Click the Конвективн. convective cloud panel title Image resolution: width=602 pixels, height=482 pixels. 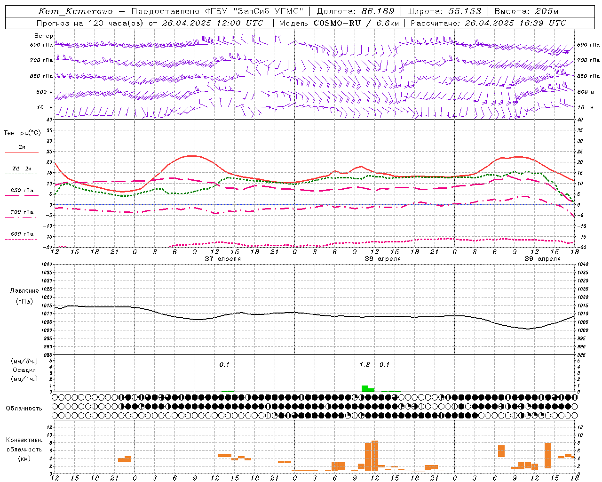(x=24, y=440)
